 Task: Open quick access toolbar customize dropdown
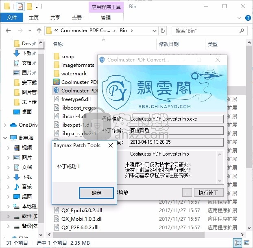(37, 7)
